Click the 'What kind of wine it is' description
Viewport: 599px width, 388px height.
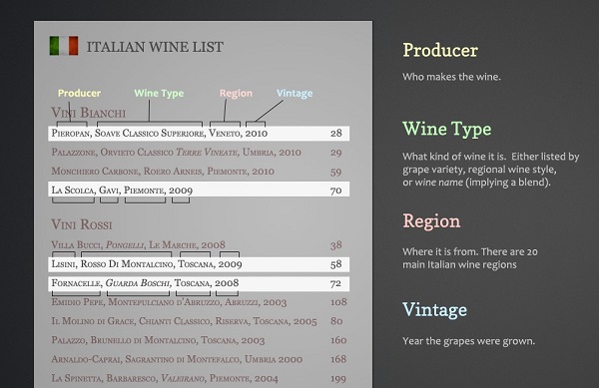point(491,170)
